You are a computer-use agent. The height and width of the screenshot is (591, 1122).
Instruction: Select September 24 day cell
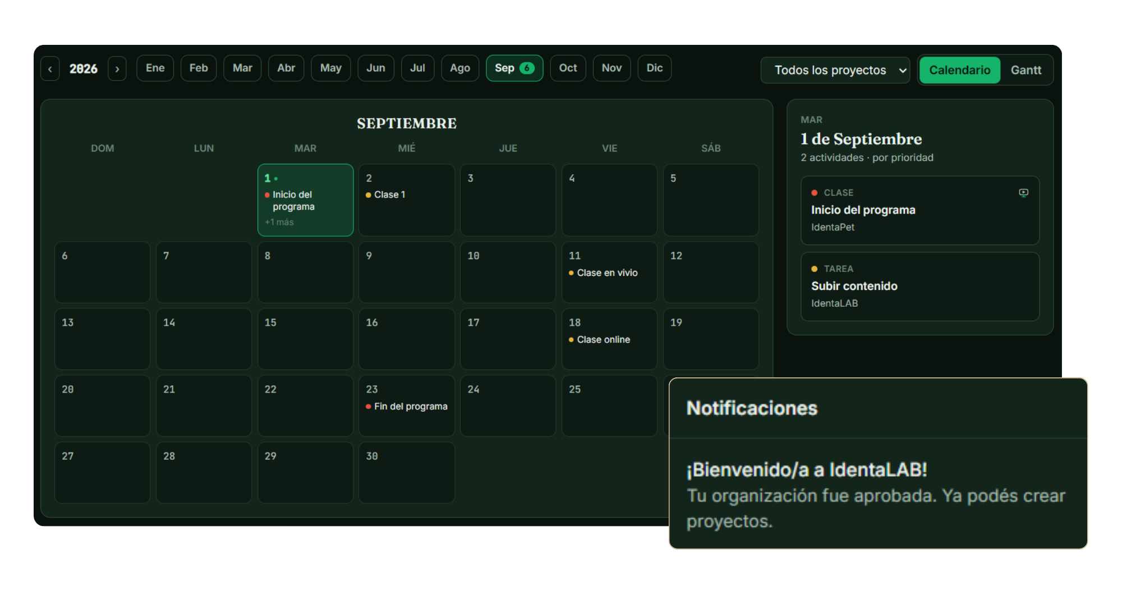(508, 406)
